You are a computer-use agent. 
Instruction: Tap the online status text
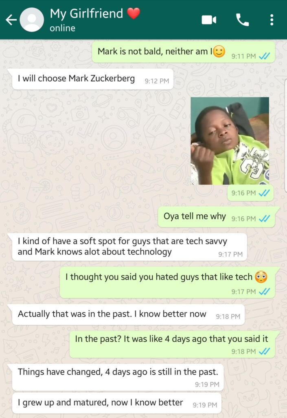(62, 28)
